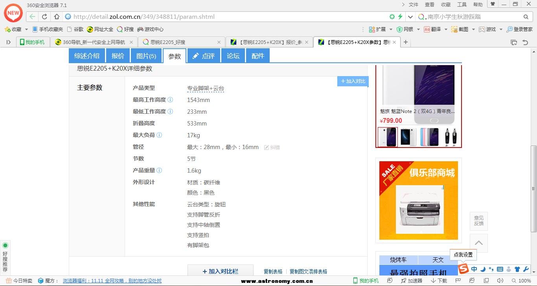Switch to 报价 page tab
Image resolution: width=537 pixels, height=286 pixels.
pyautogui.click(x=118, y=56)
